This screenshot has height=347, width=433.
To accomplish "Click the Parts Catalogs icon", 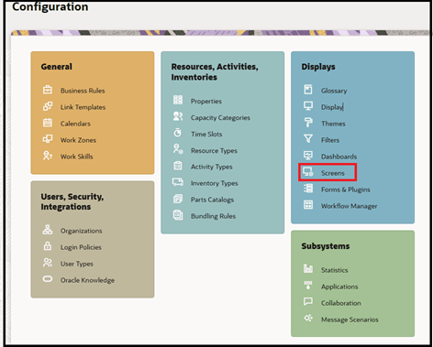I will coord(178,199).
